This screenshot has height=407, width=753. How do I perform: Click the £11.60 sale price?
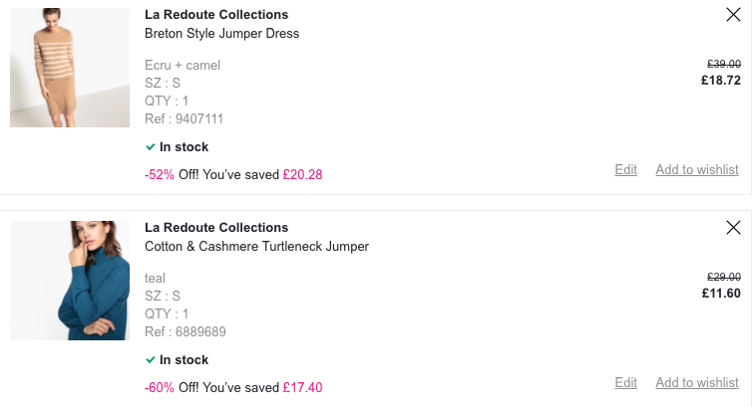pyautogui.click(x=720, y=294)
